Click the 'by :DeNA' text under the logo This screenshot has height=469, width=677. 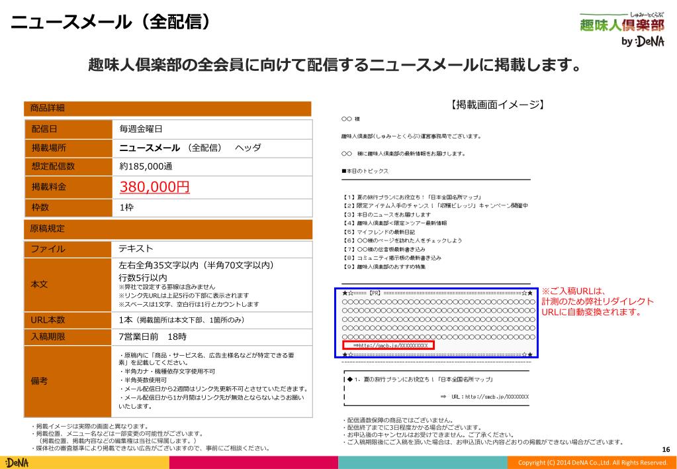643,41
